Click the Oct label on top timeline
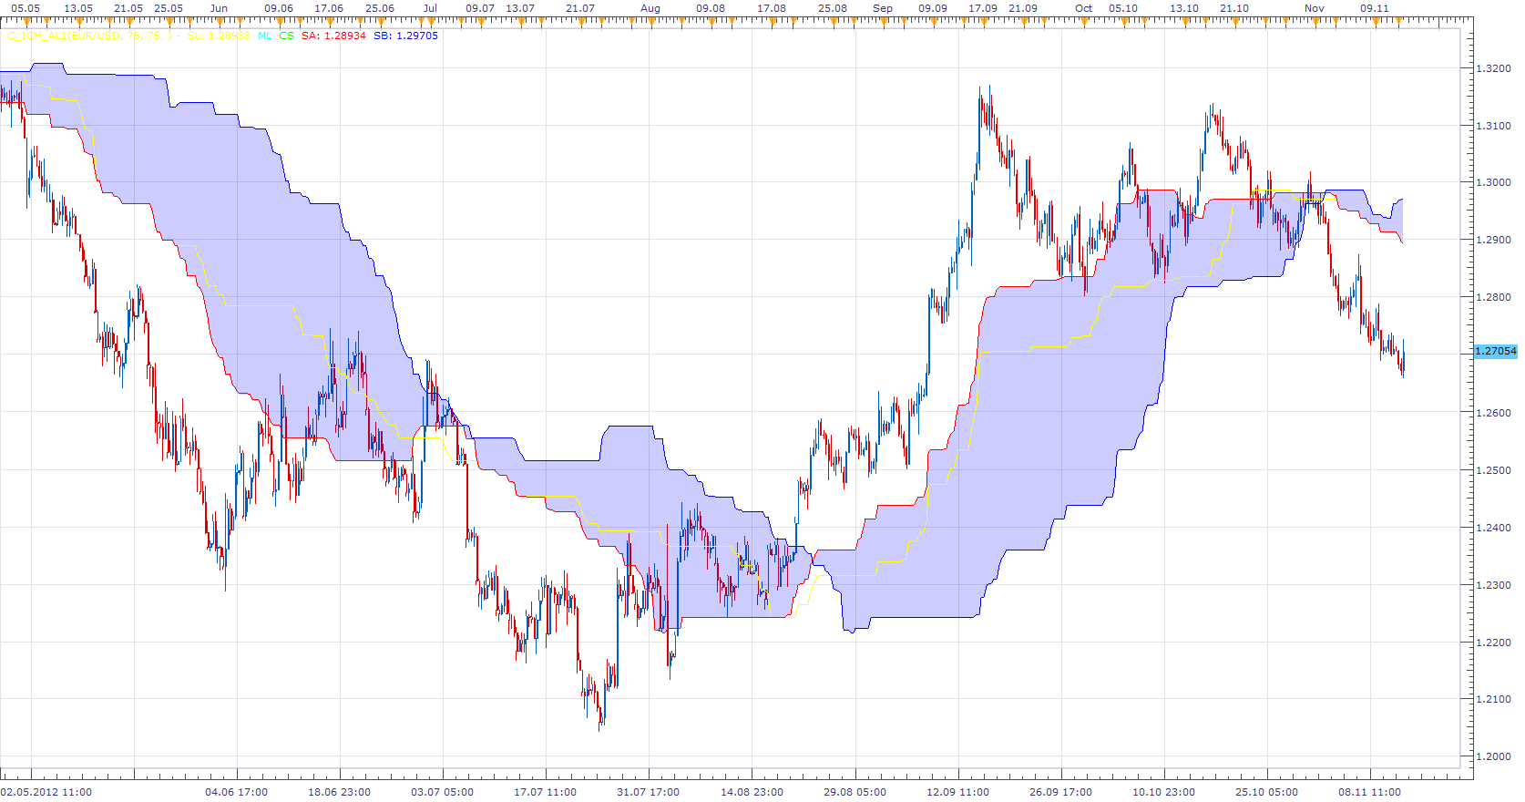 click(x=1083, y=8)
